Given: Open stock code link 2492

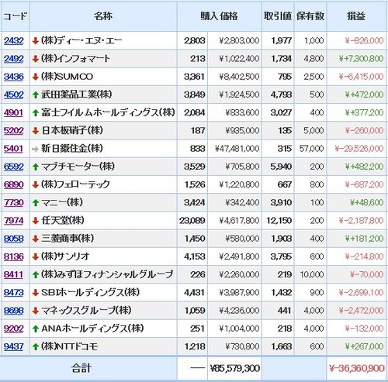Looking at the screenshot, I should click(x=13, y=59).
